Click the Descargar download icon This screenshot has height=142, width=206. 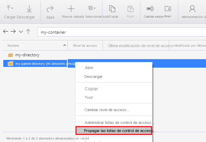point(29,9)
